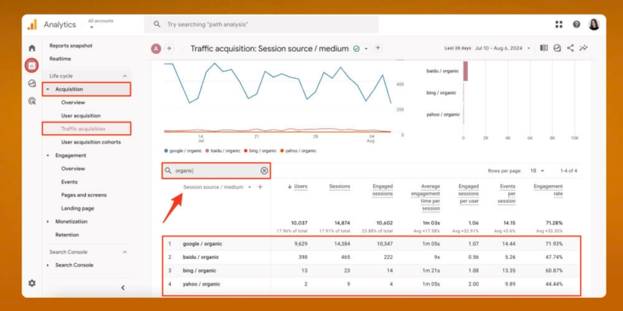The width and height of the screenshot is (623, 311).
Task: Open the Admin settings gear
Action: 32,283
